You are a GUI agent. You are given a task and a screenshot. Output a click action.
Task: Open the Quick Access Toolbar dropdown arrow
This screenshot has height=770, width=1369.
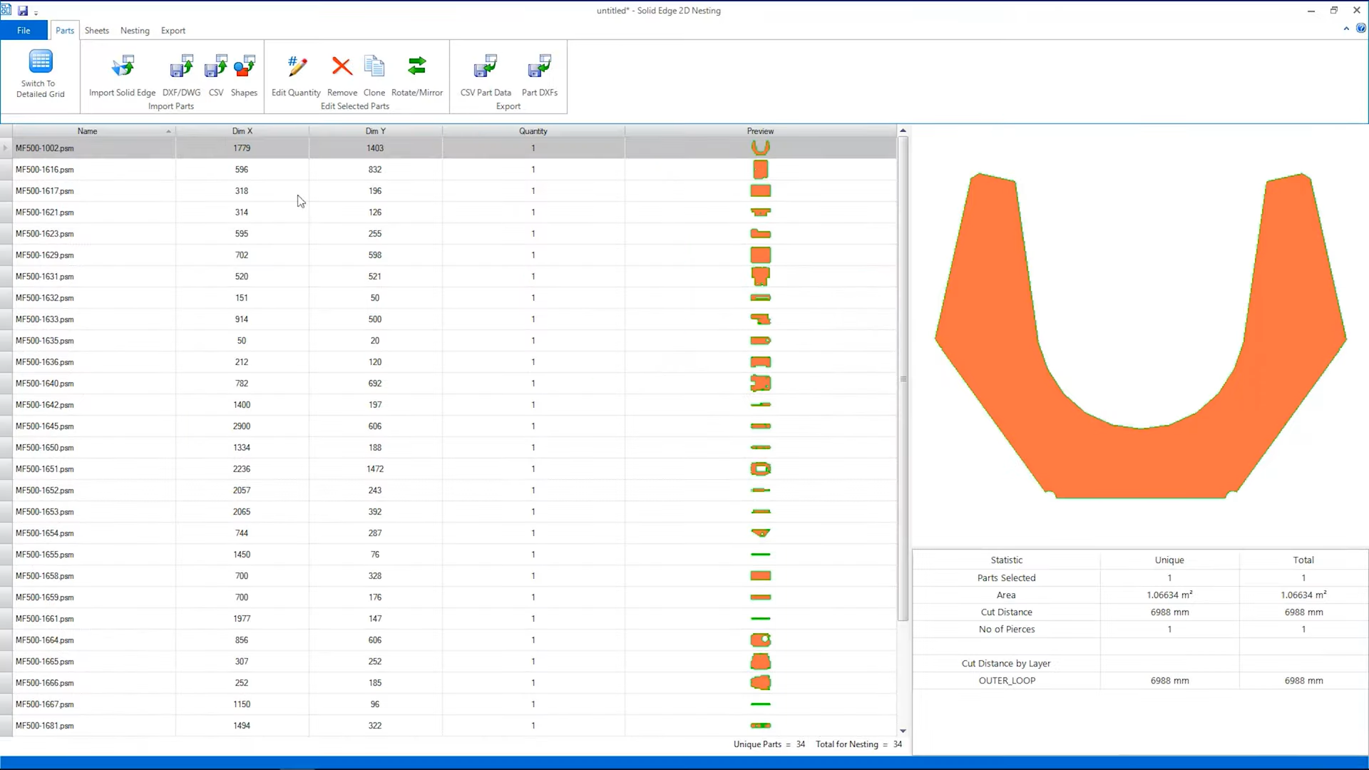tap(36, 12)
